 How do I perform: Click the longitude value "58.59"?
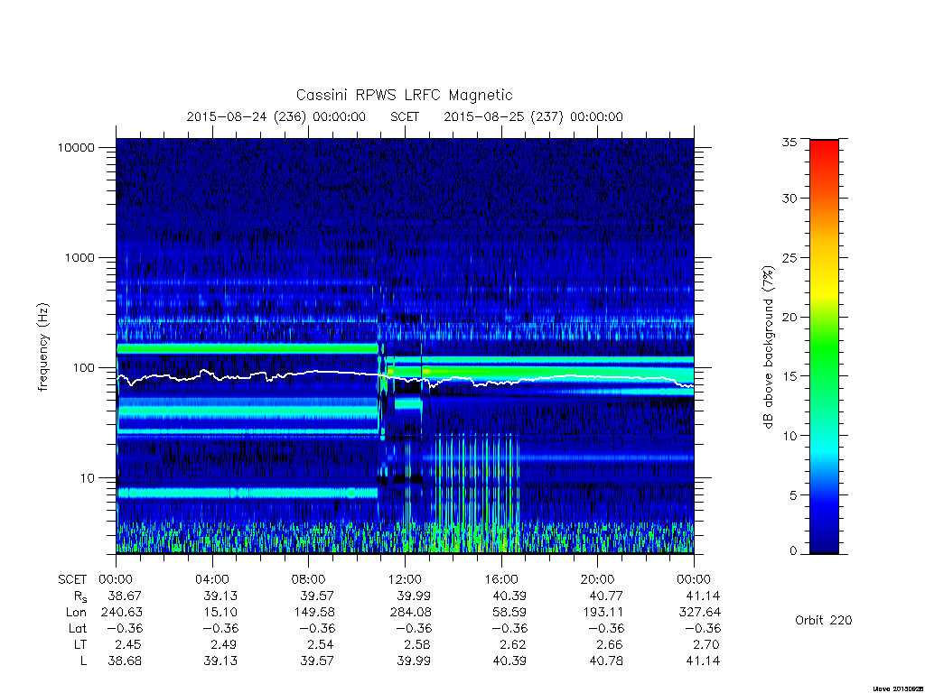point(509,613)
